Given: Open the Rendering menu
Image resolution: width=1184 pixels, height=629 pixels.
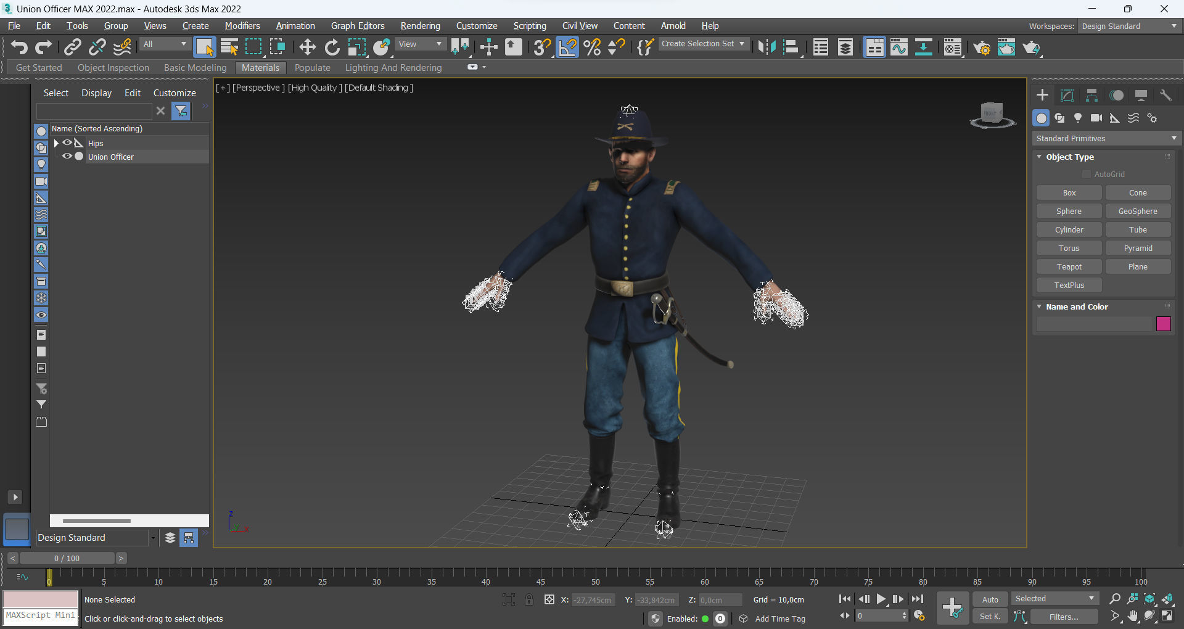Looking at the screenshot, I should 420,26.
